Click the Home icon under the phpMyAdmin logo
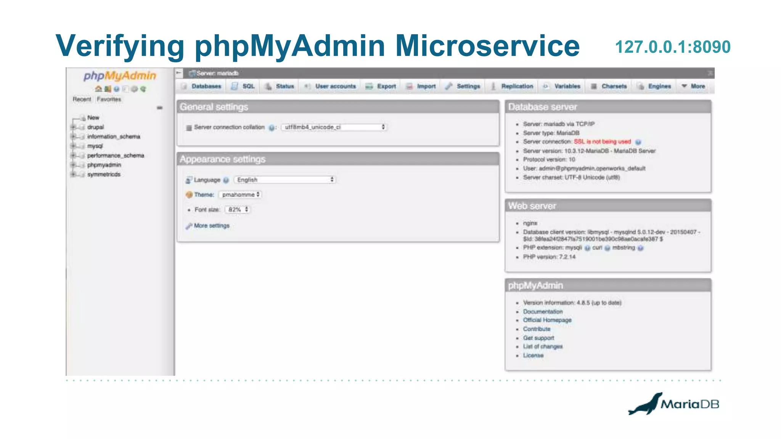781x439 pixels. 98,89
